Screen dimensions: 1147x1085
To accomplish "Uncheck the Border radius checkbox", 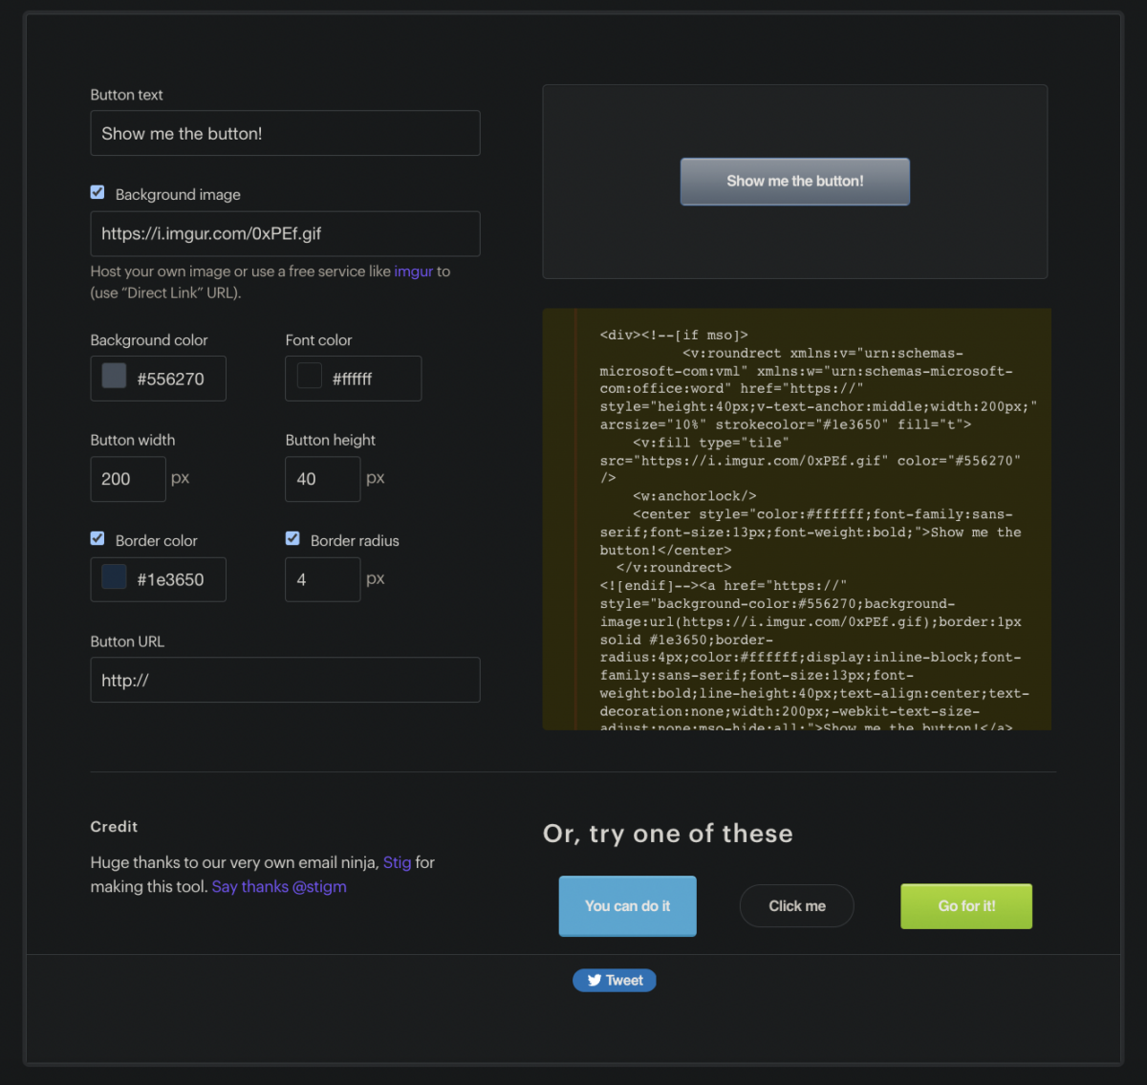I will coord(292,537).
